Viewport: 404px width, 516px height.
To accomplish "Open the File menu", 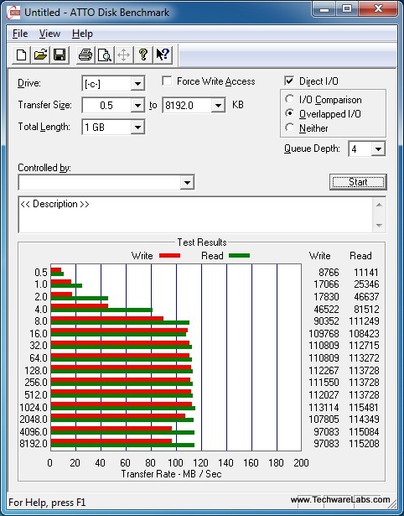I will (x=20, y=34).
